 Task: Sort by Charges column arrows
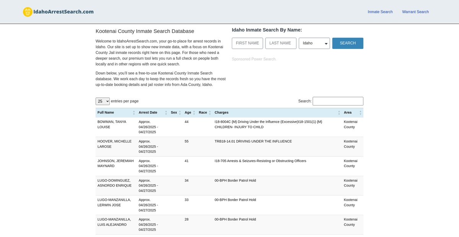[x=339, y=113]
